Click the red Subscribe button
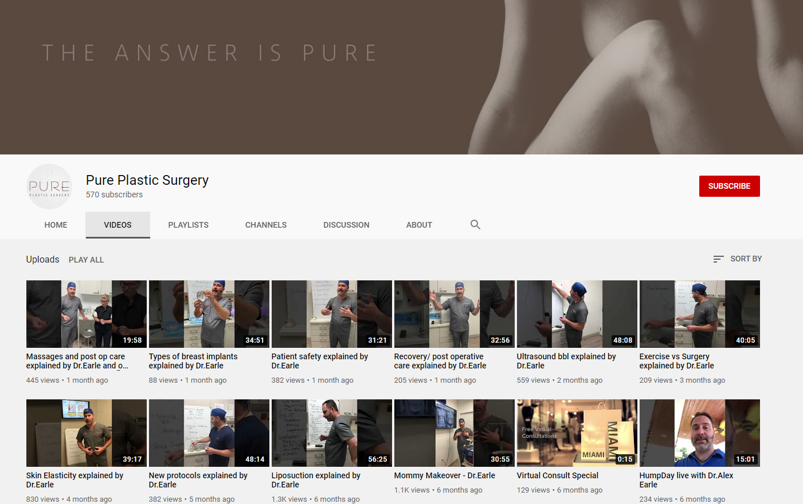 [729, 186]
